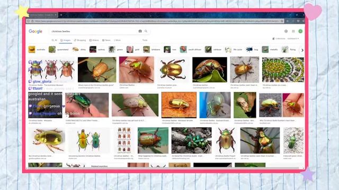Open the Christmas Beetle Project specimen image
Viewport: 339px width, 190px height.
[226, 140]
